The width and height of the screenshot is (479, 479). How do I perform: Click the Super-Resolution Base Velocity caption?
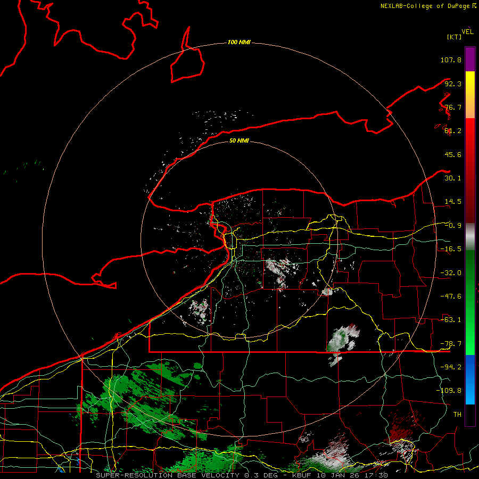coord(242,475)
